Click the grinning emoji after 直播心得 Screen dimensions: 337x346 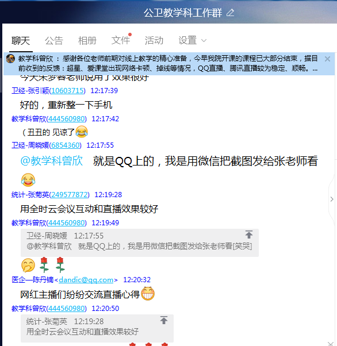pyautogui.click(x=148, y=294)
